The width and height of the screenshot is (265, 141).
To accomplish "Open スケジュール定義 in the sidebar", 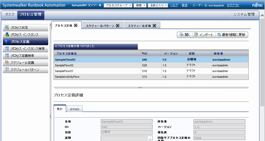I will tap(26, 62).
